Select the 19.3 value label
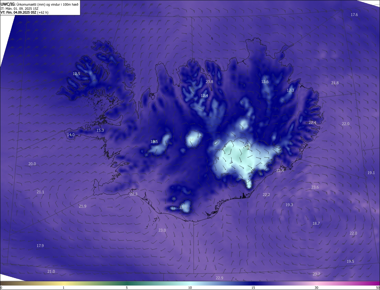Screen dimensions: 380x290 point(289,205)
